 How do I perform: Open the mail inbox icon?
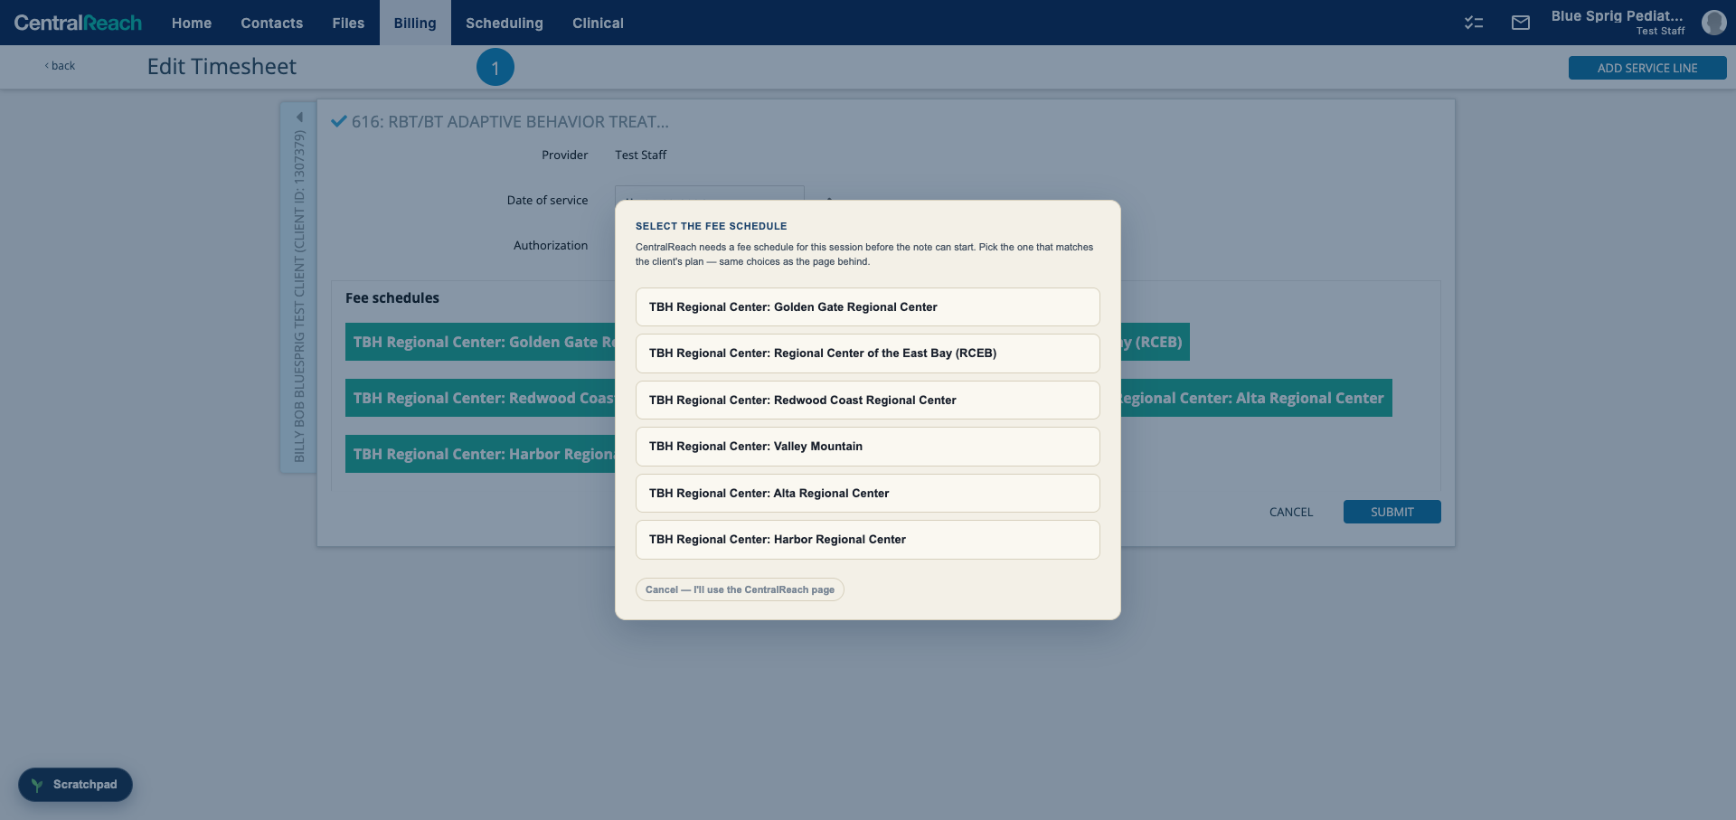click(x=1521, y=23)
